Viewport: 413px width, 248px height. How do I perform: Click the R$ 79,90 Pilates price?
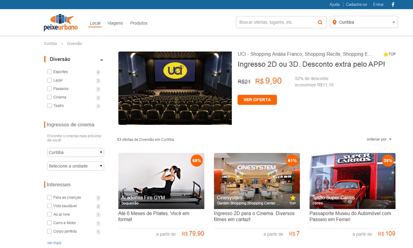193,234
